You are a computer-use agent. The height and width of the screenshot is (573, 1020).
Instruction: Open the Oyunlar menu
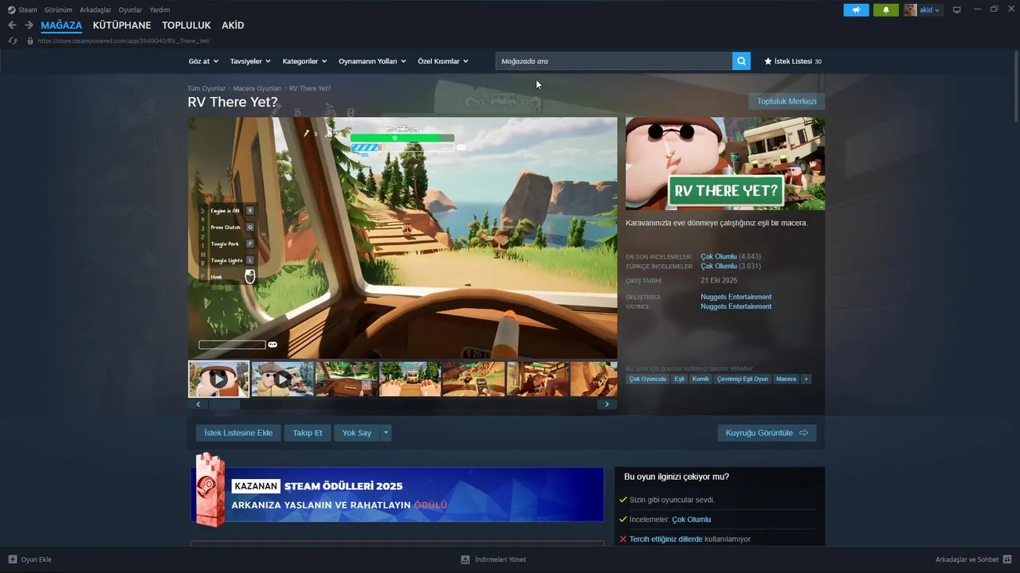click(x=131, y=10)
